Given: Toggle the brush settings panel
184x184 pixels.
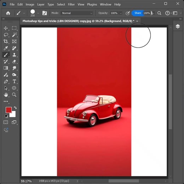Looking at the screenshot, I should [x=45, y=13].
